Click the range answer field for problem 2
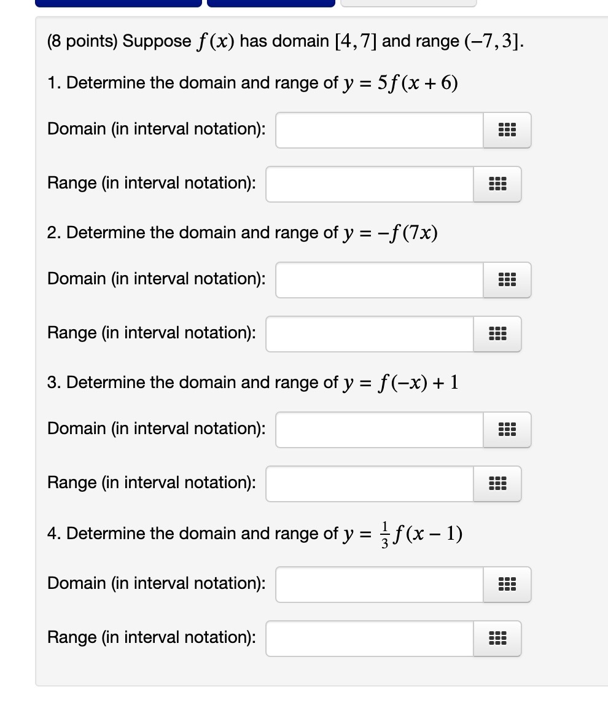 (368, 334)
